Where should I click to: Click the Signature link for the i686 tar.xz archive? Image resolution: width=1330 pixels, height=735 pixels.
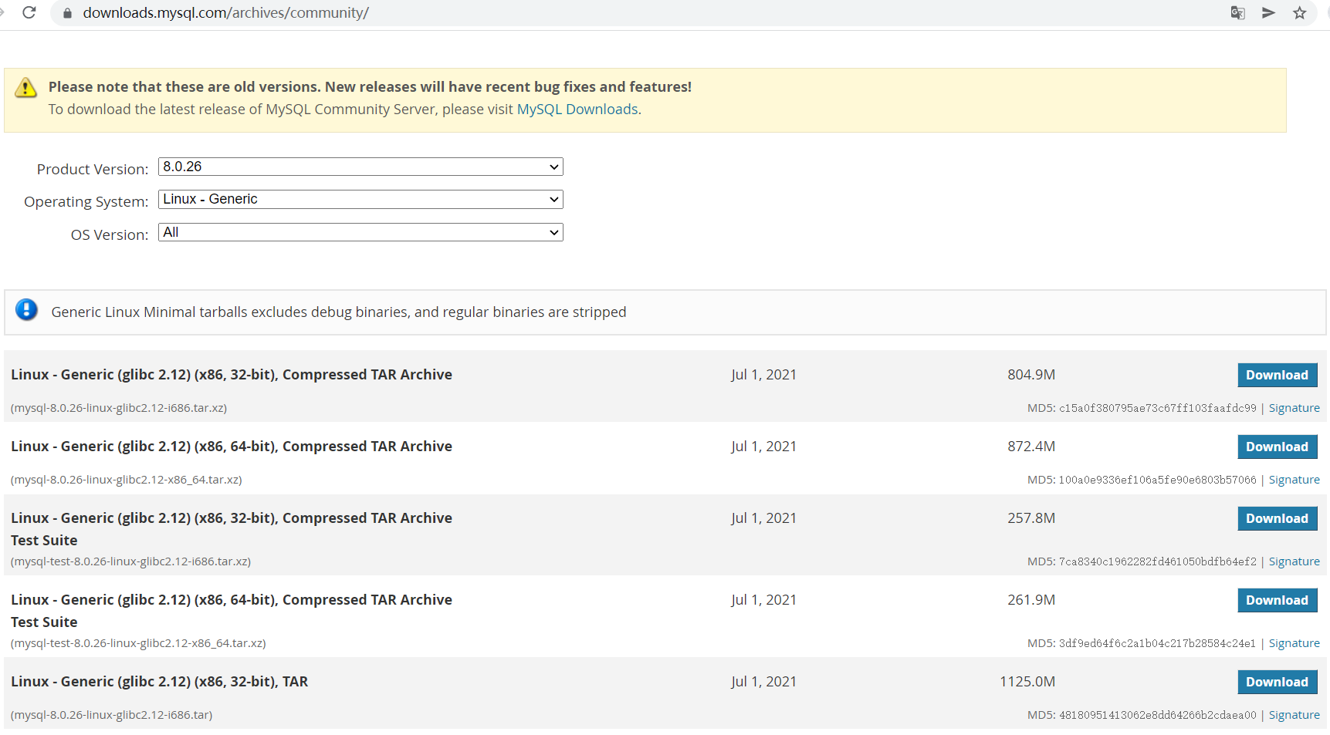1294,407
